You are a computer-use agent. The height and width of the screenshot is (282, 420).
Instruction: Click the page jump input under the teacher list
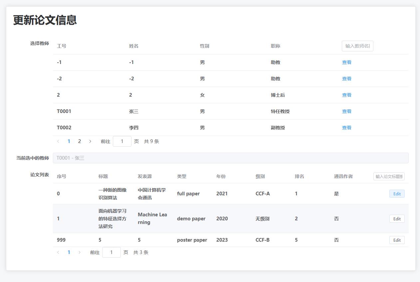point(122,141)
